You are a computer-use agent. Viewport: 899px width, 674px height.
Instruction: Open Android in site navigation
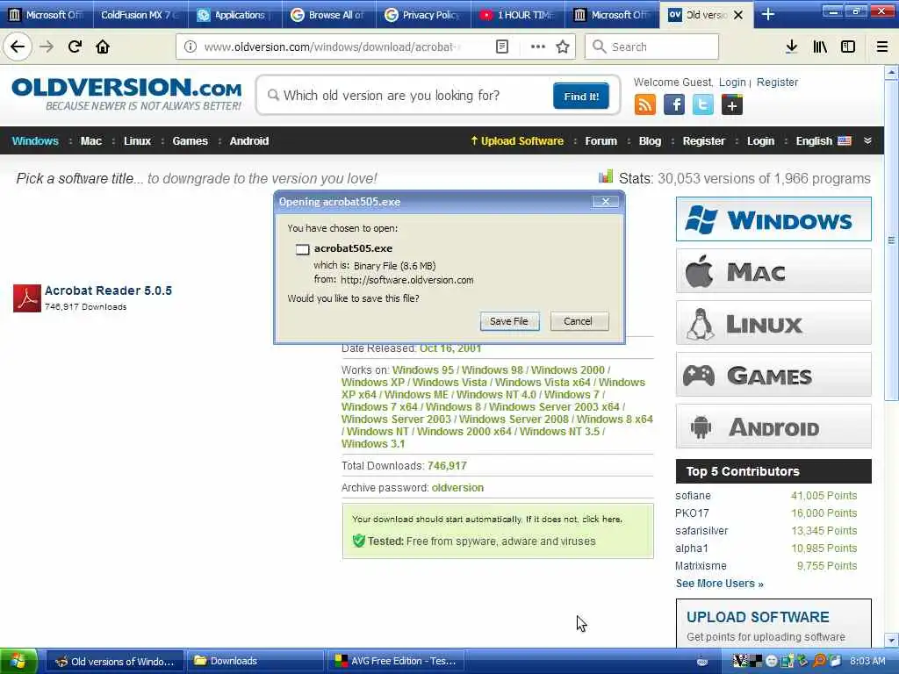[x=248, y=141]
